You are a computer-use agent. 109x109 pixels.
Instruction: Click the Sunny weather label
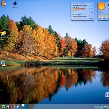[x=101, y=12]
